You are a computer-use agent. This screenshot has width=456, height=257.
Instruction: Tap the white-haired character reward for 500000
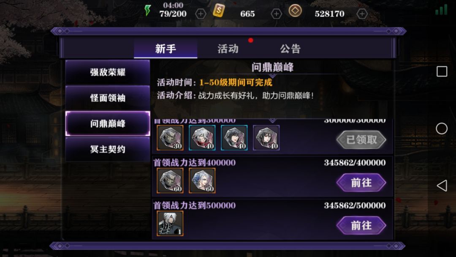[x=170, y=223]
